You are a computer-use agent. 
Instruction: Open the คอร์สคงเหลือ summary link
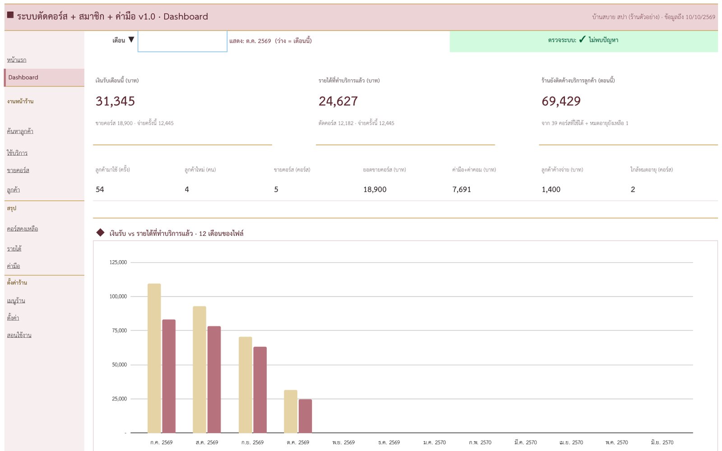point(23,229)
